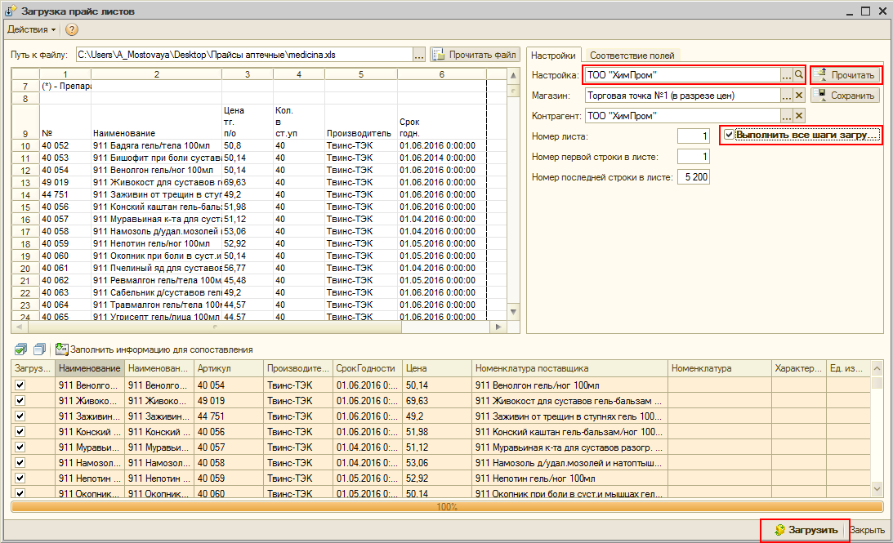This screenshot has width=893, height=543.
Task: Click the magnifier icon in Настройка field
Action: pyautogui.click(x=799, y=75)
